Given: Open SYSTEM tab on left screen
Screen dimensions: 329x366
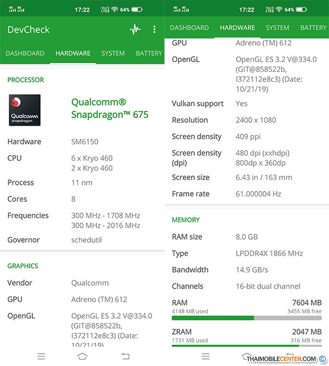Looking at the screenshot, I should click(113, 53).
